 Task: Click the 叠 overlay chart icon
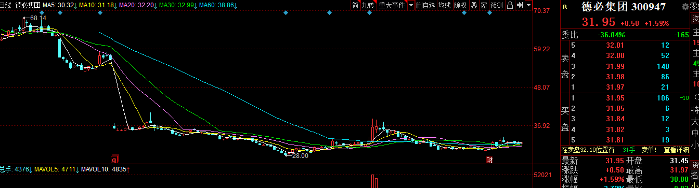(474, 5)
